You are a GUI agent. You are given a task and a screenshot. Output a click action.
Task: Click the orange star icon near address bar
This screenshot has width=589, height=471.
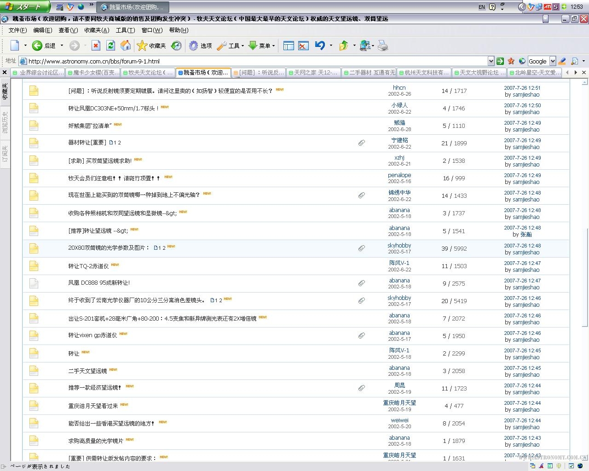tap(511, 61)
